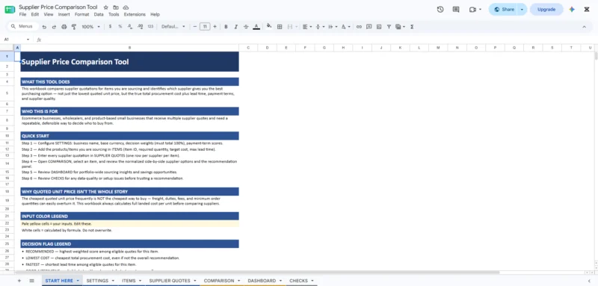Open the CHECKS tab dropdown arrow
598x286 pixels.
[x=312, y=281]
